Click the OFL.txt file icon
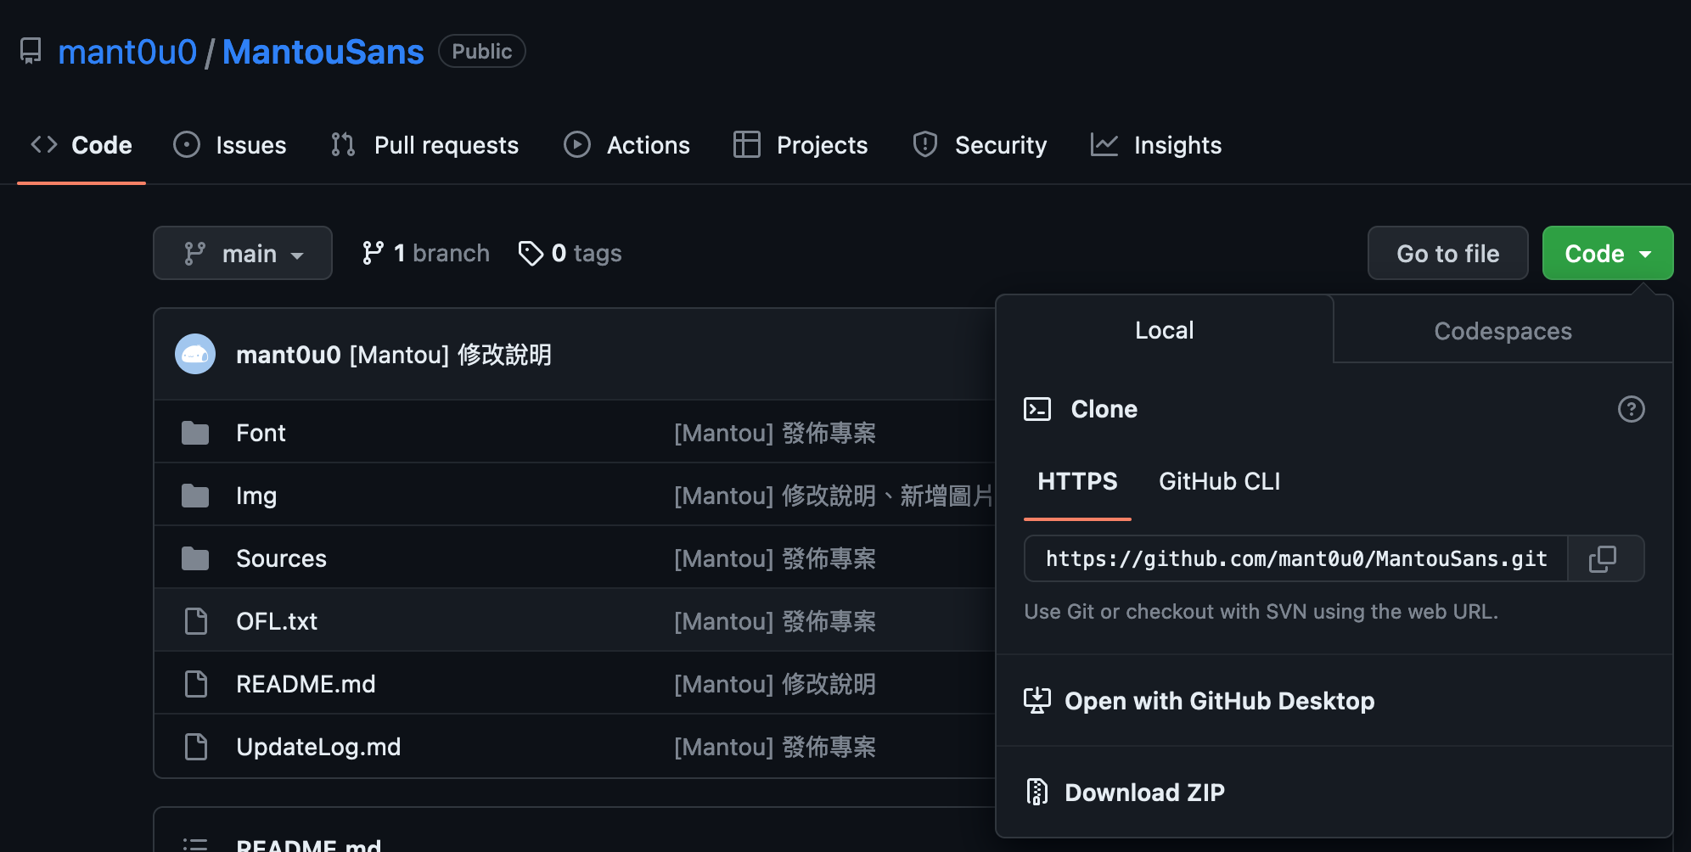Image resolution: width=1691 pixels, height=852 pixels. pyautogui.click(x=196, y=621)
